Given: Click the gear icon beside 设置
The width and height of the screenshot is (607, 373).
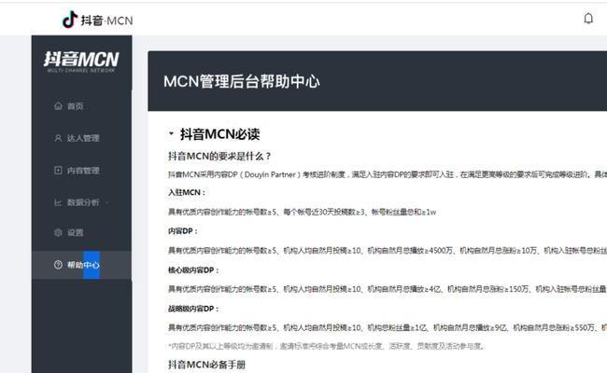Looking at the screenshot, I should [x=58, y=232].
